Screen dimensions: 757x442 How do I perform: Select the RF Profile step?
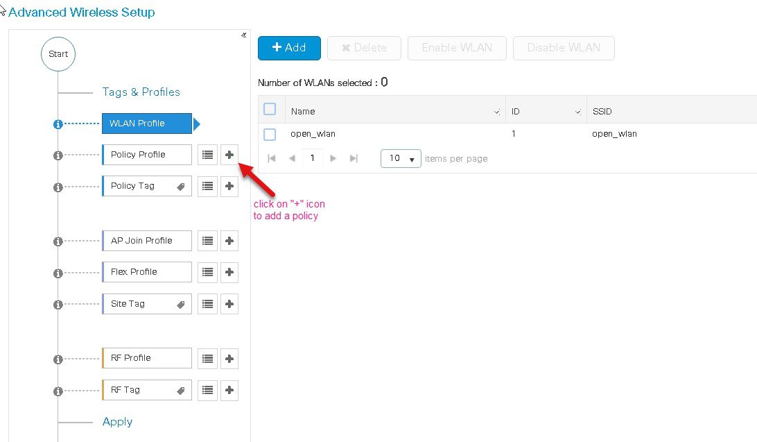[147, 359]
